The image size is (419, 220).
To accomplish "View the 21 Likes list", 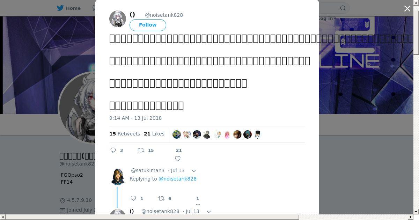I will coord(154,134).
